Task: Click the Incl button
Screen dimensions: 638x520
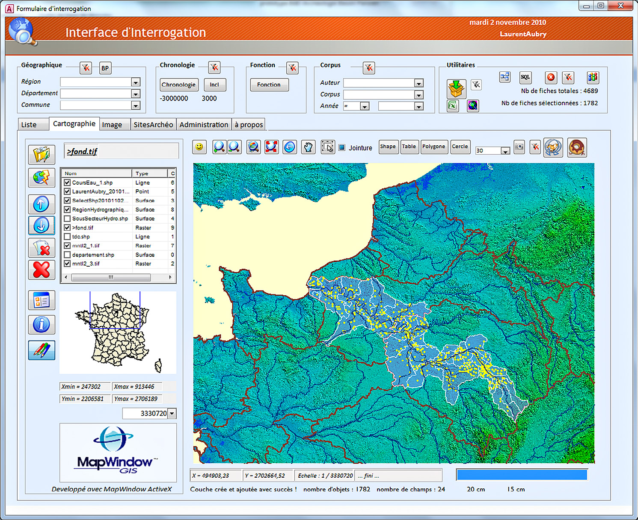Action: tap(214, 85)
